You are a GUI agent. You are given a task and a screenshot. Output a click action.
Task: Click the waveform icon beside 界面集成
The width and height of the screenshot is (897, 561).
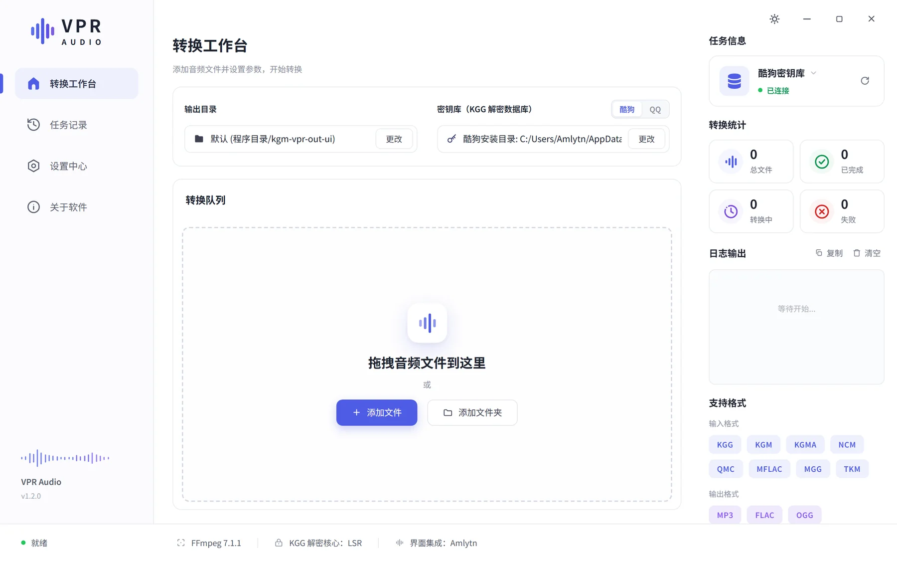click(399, 543)
